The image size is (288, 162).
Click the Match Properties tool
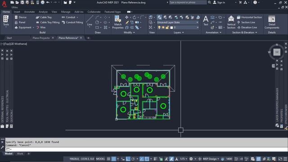(x=118, y=22)
